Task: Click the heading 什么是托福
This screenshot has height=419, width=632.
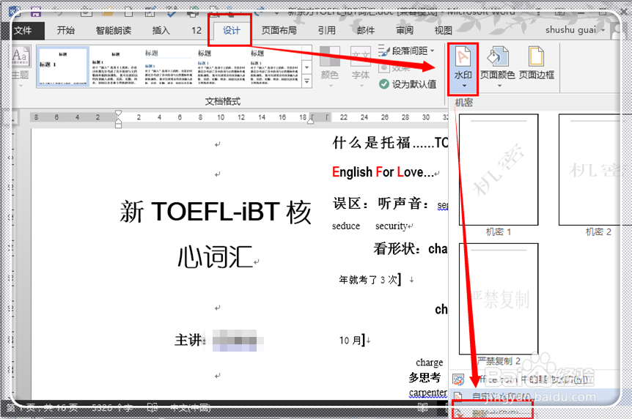Action: tap(372, 142)
